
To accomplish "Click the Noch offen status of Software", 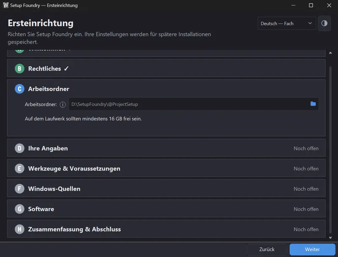I will click(306, 209).
